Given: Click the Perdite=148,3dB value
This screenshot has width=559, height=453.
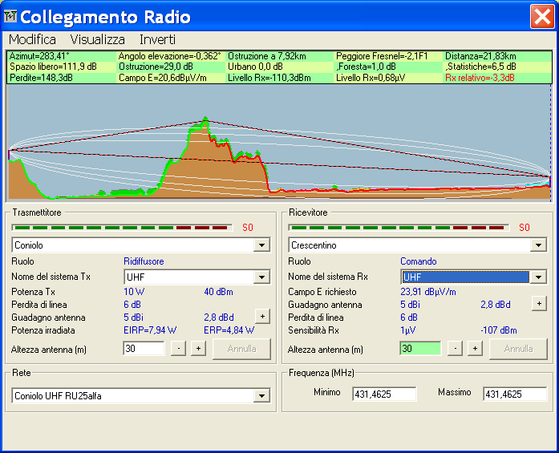Looking at the screenshot, I should 41,78.
